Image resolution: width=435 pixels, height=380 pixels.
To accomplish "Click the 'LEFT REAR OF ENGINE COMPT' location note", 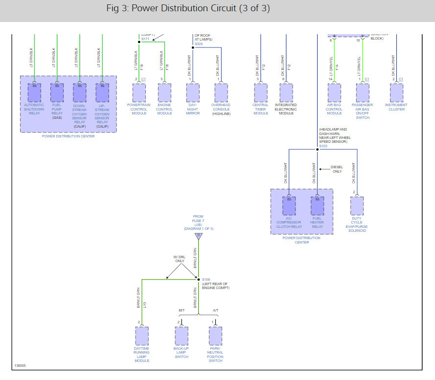I will pyautogui.click(x=216, y=286).
